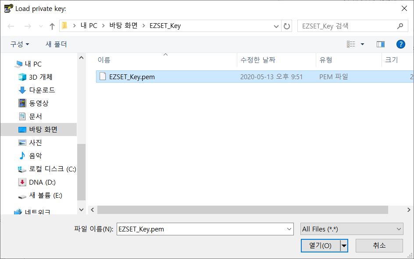Viewport: 414px width, 259px height.
Task: Open 음악 folder in navigation pane
Action: coord(35,156)
